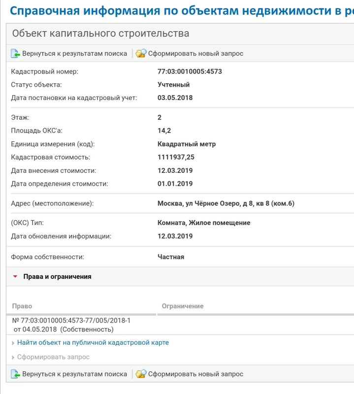Open bottom 'Сформировать новый запрос' link
Screen dimensions: 354x394
pyautogui.click(x=195, y=374)
